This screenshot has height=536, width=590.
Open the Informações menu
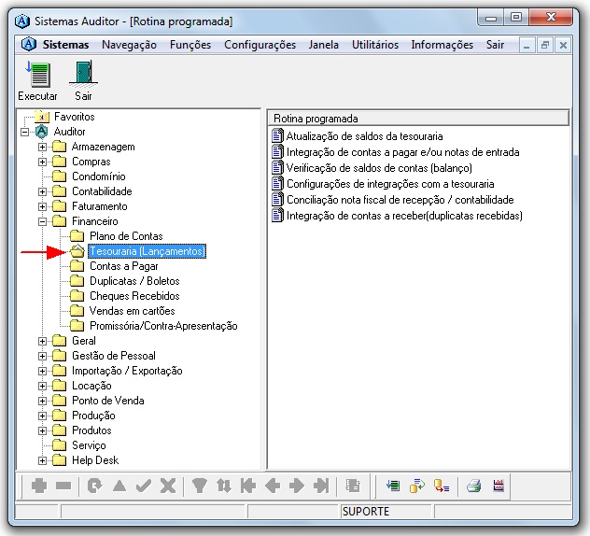442,45
